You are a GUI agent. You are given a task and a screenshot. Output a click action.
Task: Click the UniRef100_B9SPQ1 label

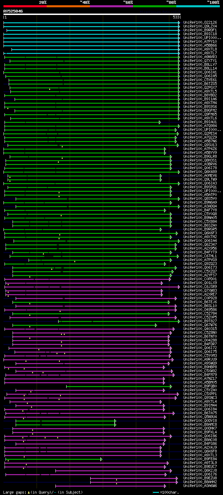[200, 187]
